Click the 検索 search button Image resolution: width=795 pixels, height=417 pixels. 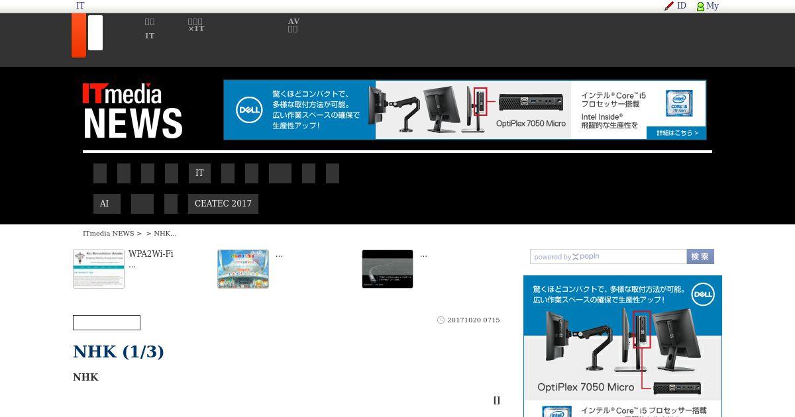(700, 257)
